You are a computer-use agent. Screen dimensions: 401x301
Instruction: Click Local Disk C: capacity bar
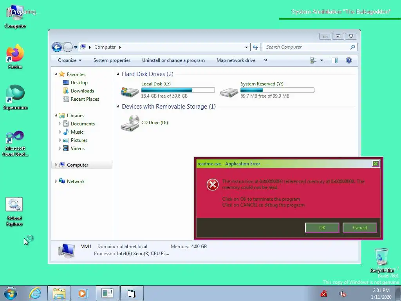(x=178, y=90)
